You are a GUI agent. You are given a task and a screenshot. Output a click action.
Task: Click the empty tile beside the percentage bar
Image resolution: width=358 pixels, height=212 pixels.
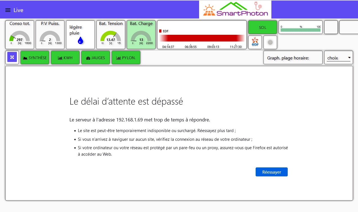click(x=331, y=27)
